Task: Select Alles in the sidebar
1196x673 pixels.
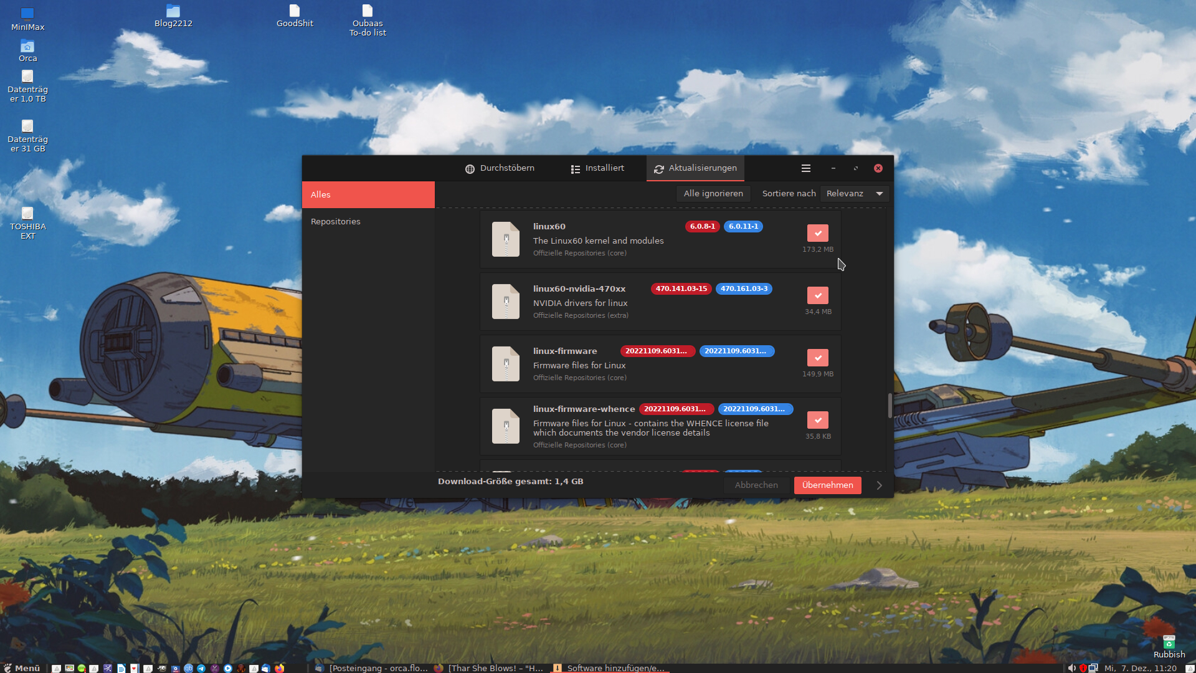Action: click(368, 194)
